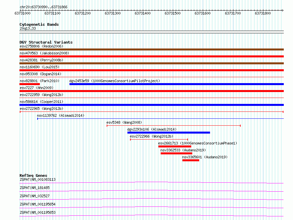Viewport: 293px width, 220px height.
Task: Open variant esv2722959 (Wong2012b) label
Action: click(41, 95)
